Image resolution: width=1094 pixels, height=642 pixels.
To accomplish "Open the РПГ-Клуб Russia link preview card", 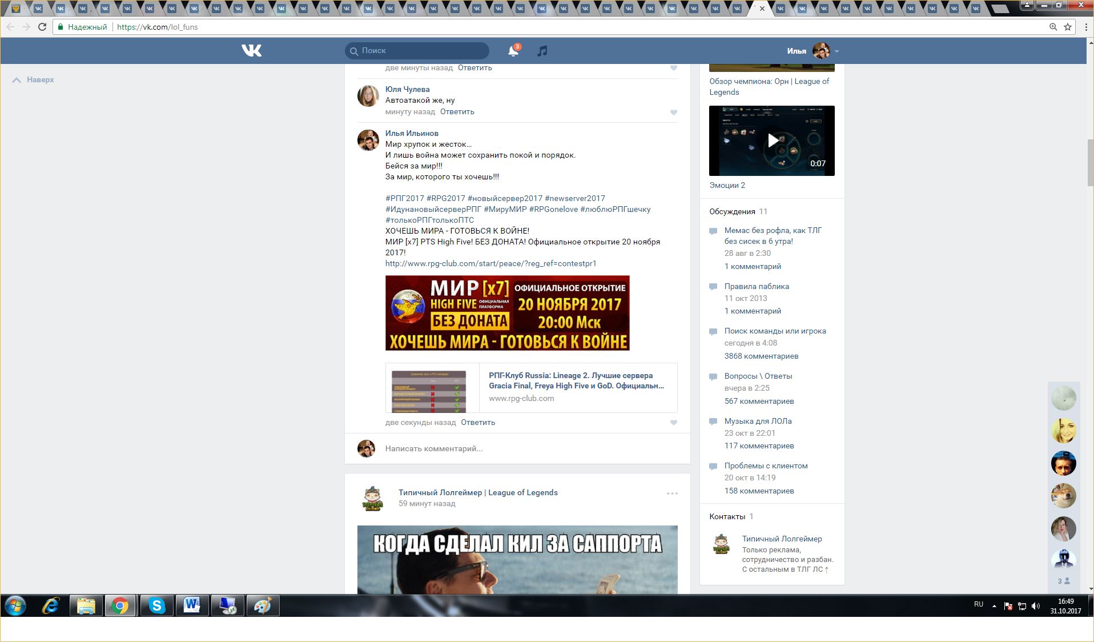I will [531, 388].
